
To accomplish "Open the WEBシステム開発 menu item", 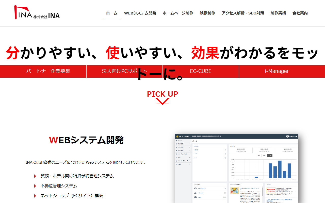I will pos(140,13).
